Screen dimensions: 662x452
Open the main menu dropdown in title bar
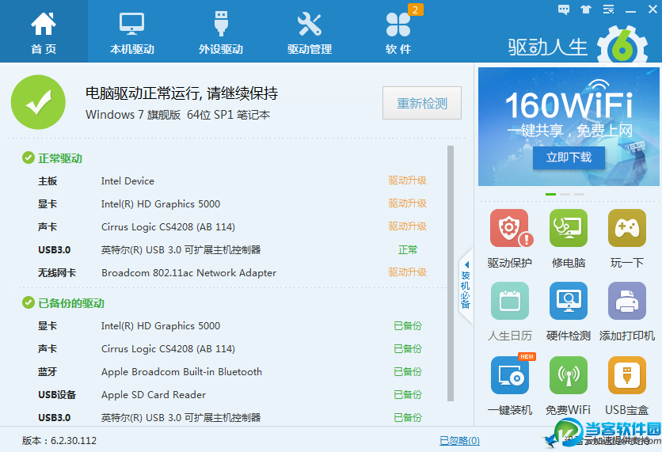(608, 9)
